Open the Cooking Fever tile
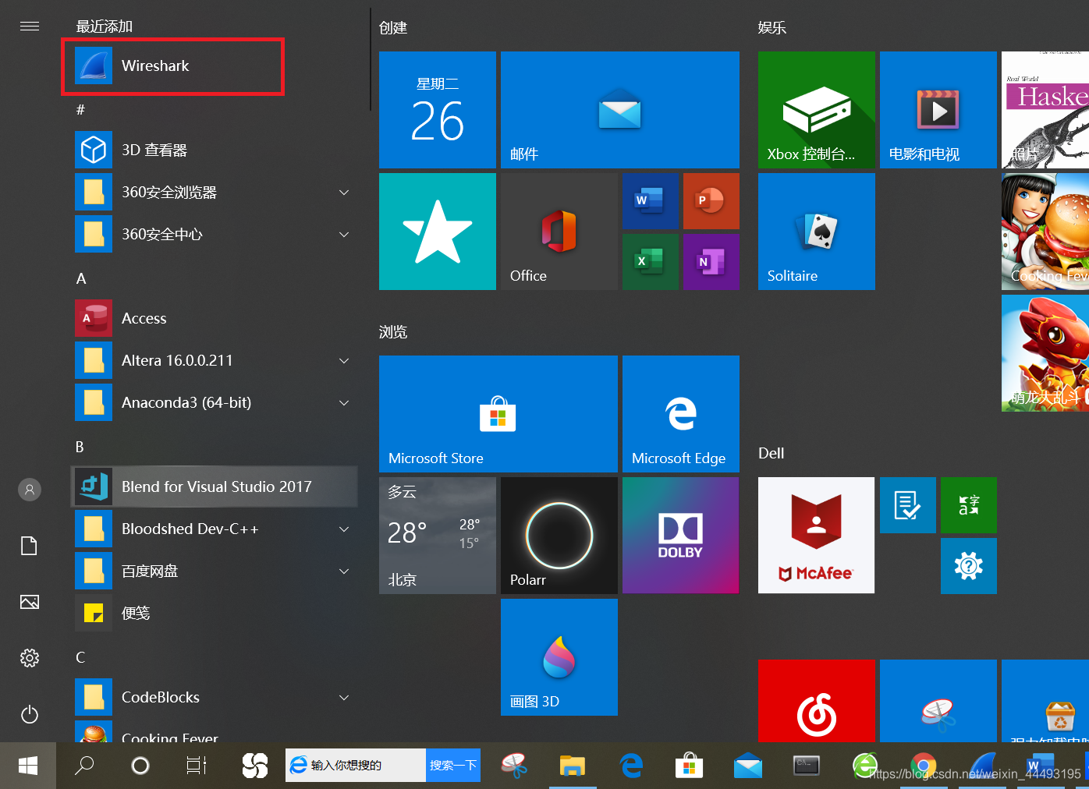 (1045, 232)
